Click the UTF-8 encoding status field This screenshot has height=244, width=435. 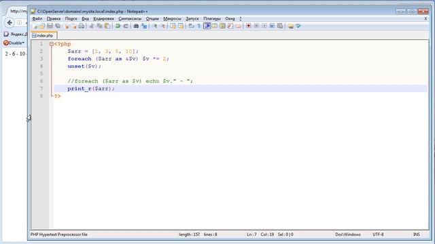pyautogui.click(x=378, y=235)
